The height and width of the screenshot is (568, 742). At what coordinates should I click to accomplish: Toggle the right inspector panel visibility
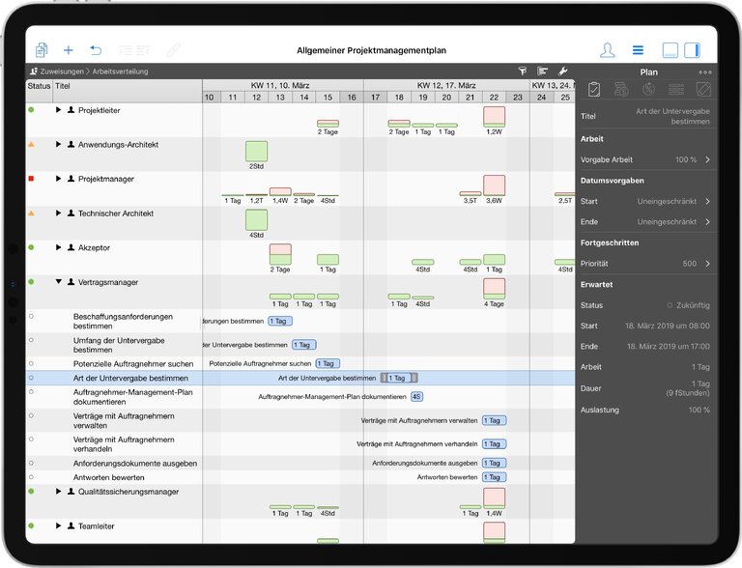pyautogui.click(x=693, y=50)
